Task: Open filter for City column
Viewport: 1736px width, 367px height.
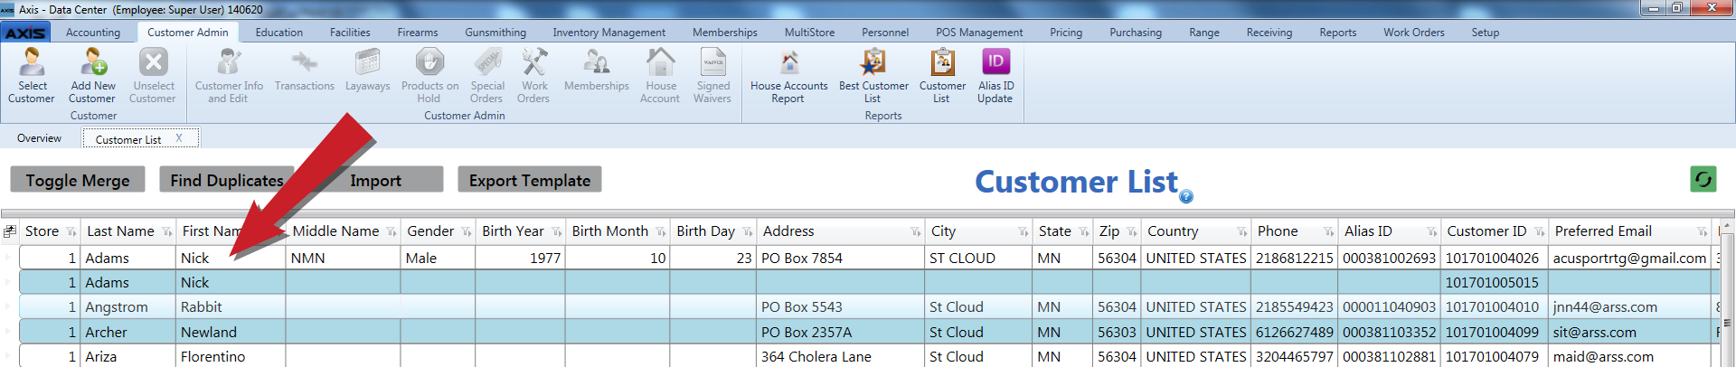Action: click(x=1023, y=232)
